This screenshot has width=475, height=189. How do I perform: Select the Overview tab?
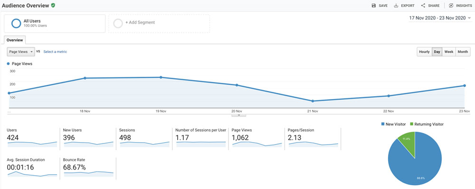[15, 40]
